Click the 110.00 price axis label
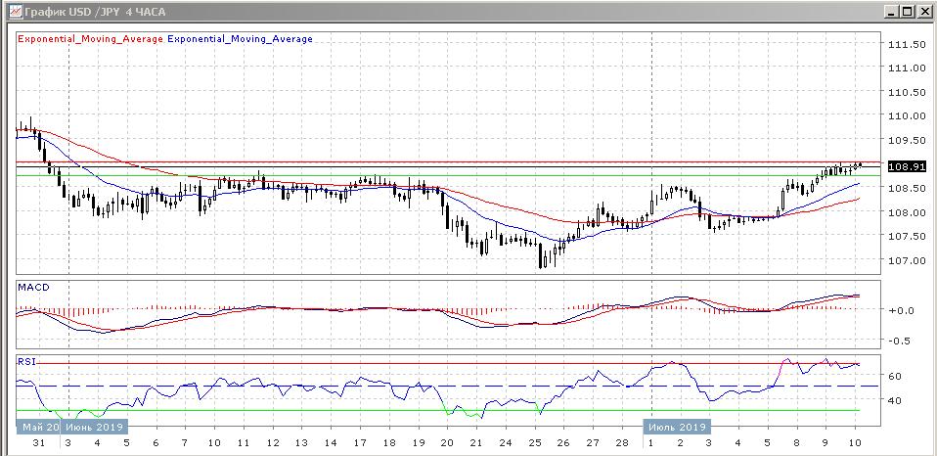 (x=906, y=116)
